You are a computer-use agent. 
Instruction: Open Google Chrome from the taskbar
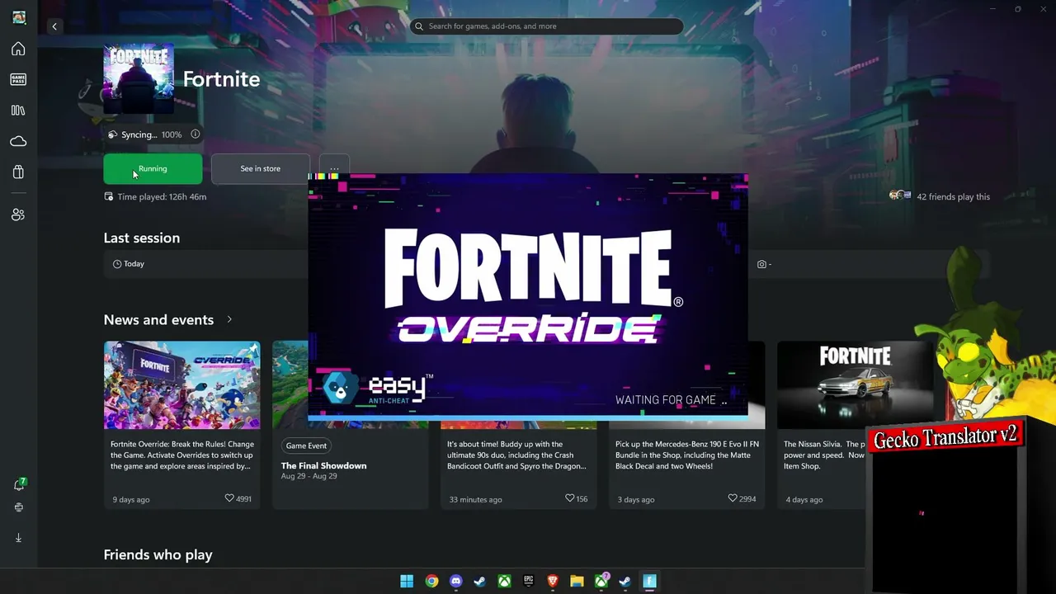pyautogui.click(x=431, y=581)
